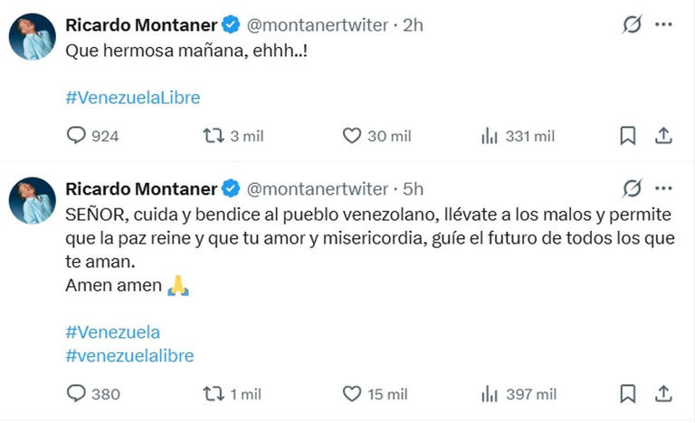Open the first tweet's profile avatar
This screenshot has width=695, height=423.
tap(33, 37)
